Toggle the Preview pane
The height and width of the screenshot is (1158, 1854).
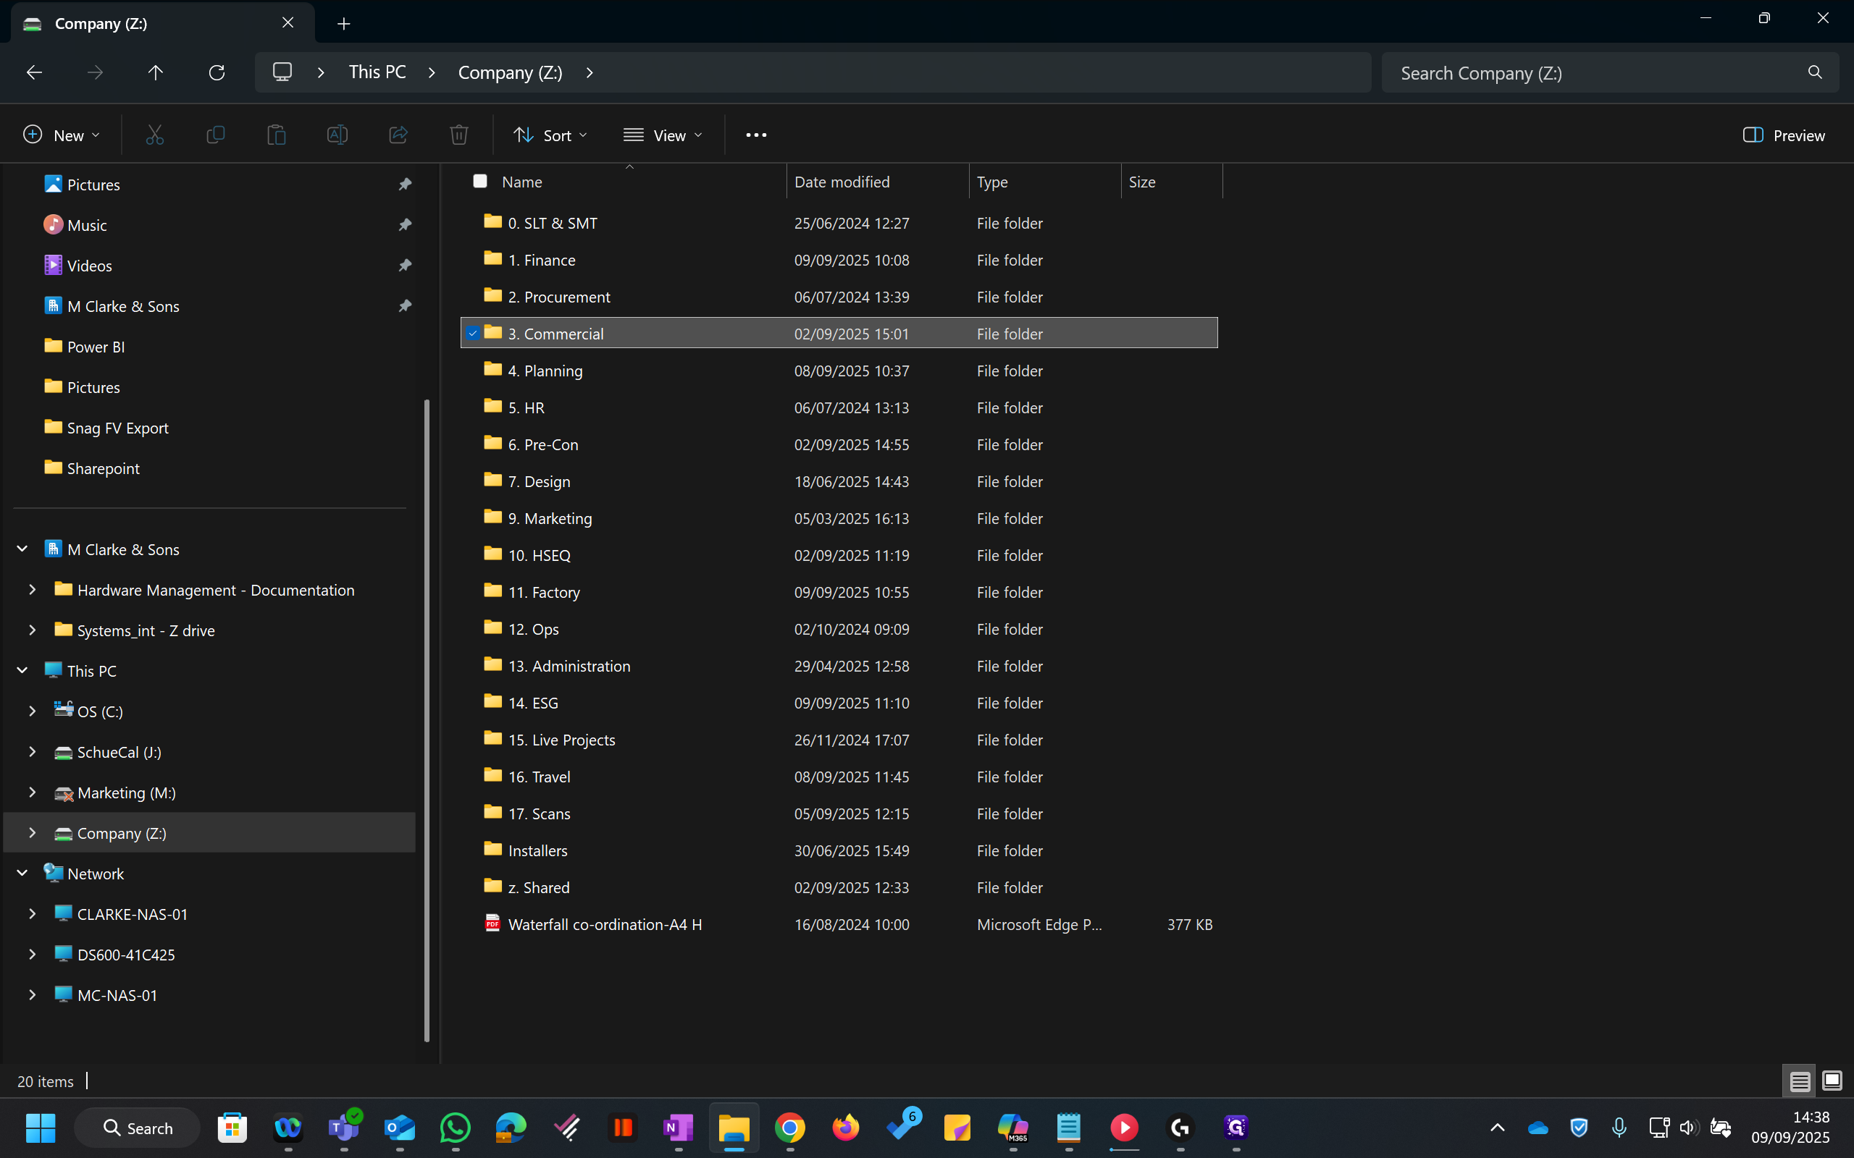click(x=1784, y=135)
